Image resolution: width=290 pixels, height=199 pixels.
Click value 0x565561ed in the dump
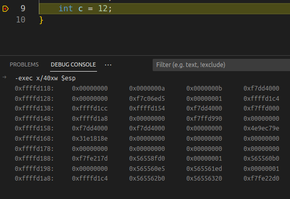pyautogui.click(x=204, y=169)
